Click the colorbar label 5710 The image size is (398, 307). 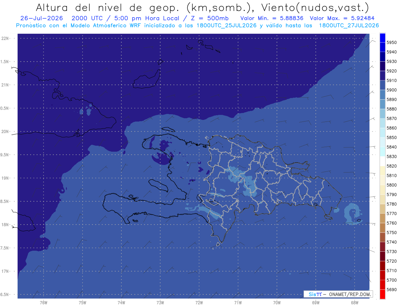392,271
